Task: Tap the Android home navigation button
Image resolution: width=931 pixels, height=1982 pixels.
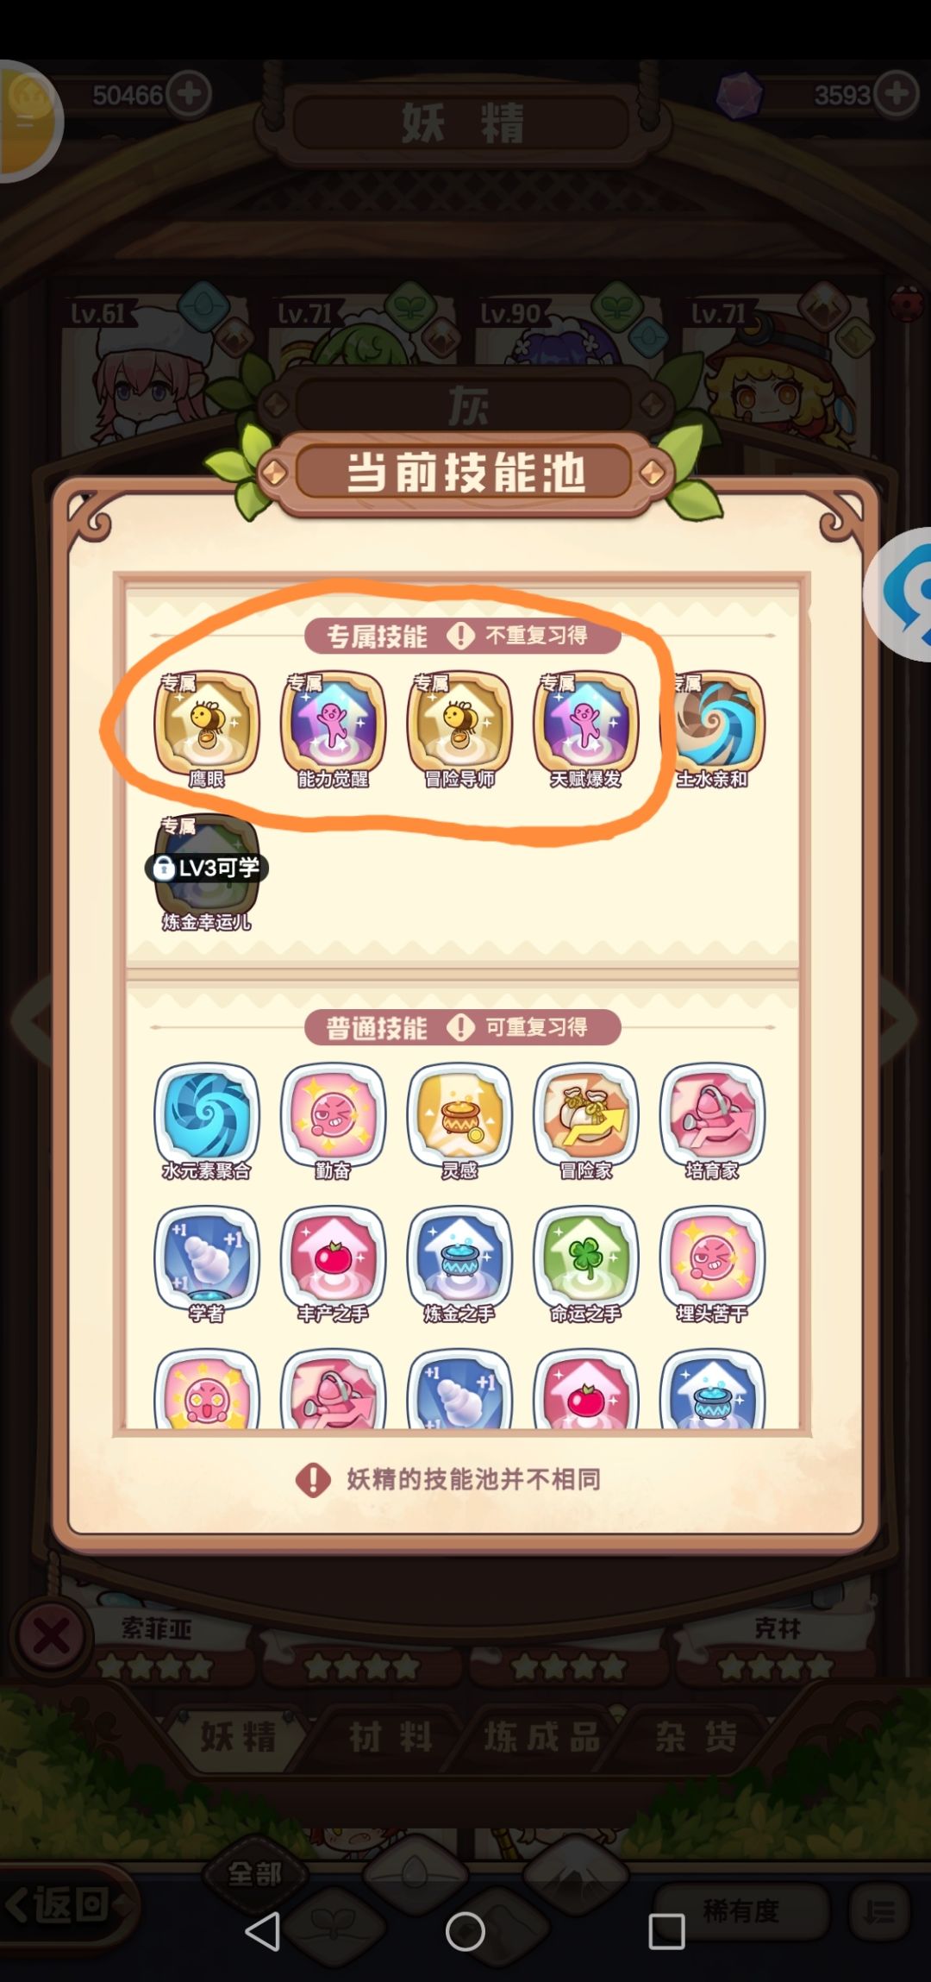Action: [x=465, y=1930]
